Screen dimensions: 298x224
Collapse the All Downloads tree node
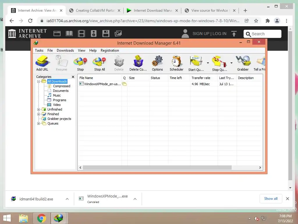[x=39, y=82]
